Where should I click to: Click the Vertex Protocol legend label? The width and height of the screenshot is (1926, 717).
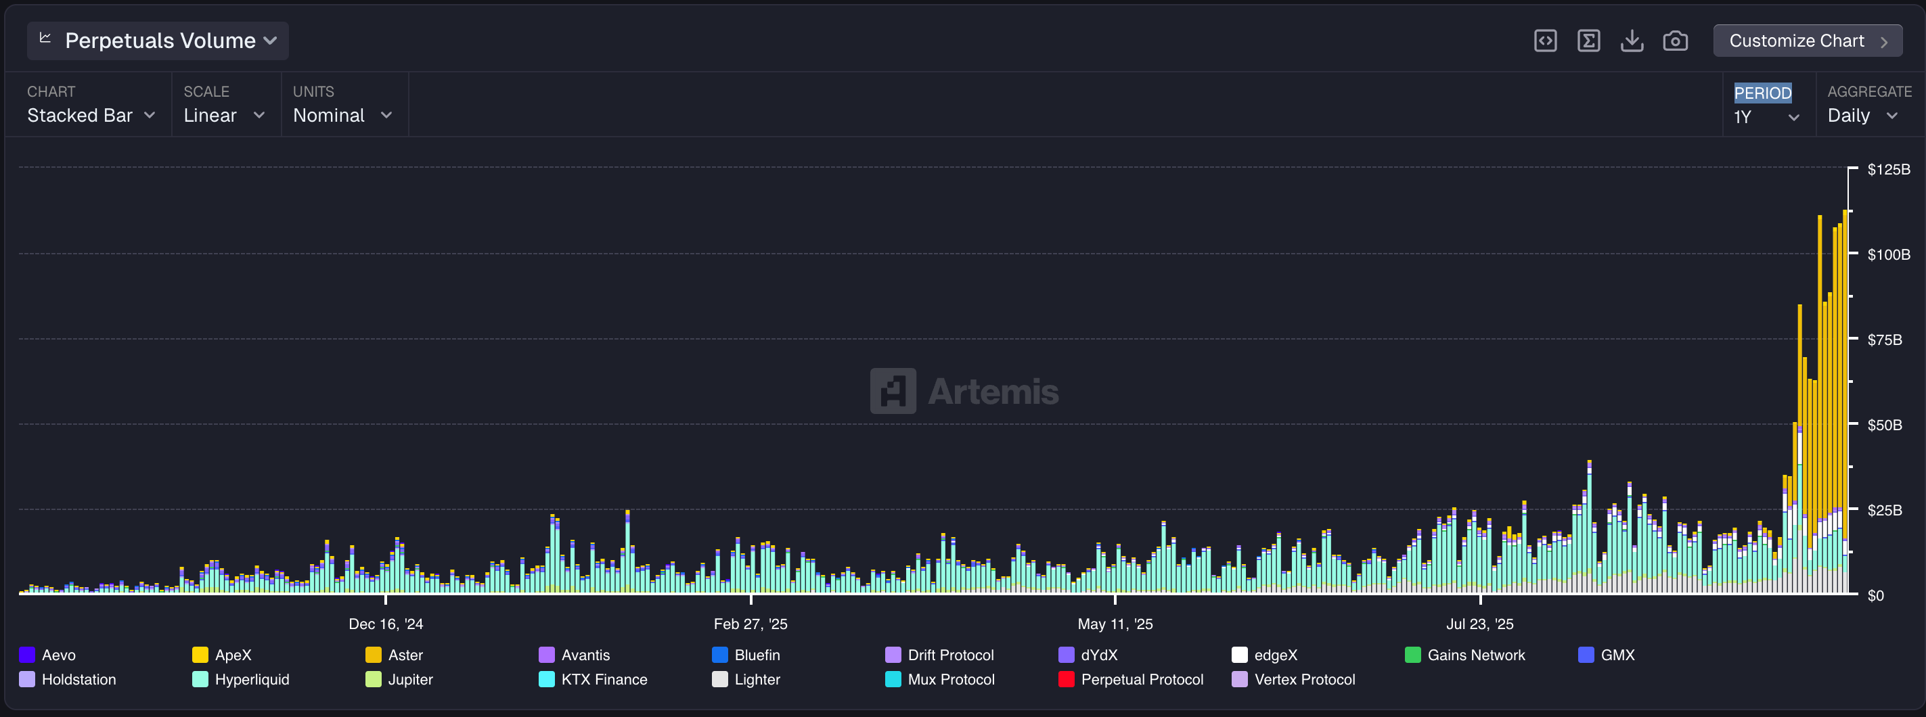coord(1305,680)
